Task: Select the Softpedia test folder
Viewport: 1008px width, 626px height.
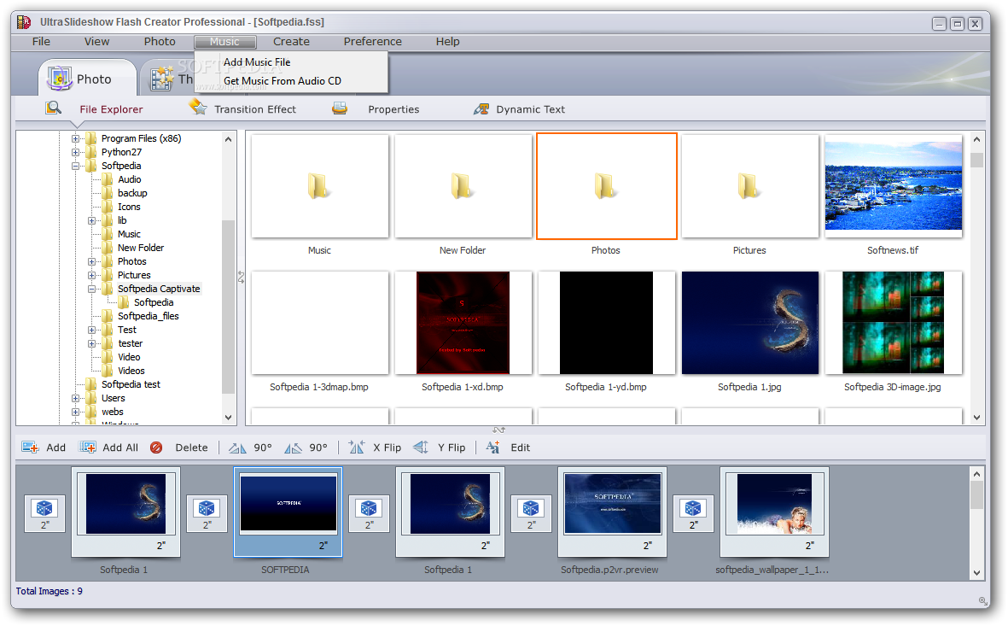Action: tap(131, 384)
